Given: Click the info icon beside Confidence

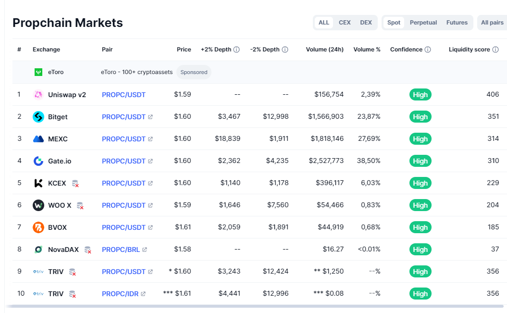Looking at the screenshot, I should [427, 50].
